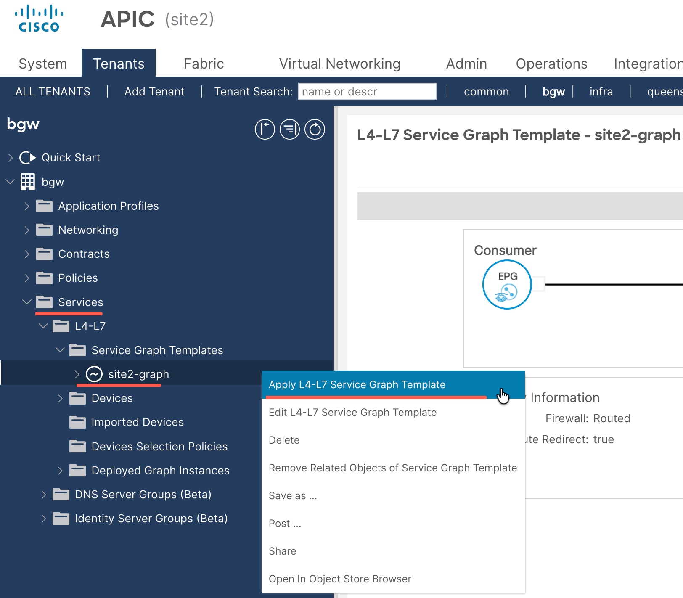683x598 pixels.
Task: Select Save as ... option
Action: 393,496
